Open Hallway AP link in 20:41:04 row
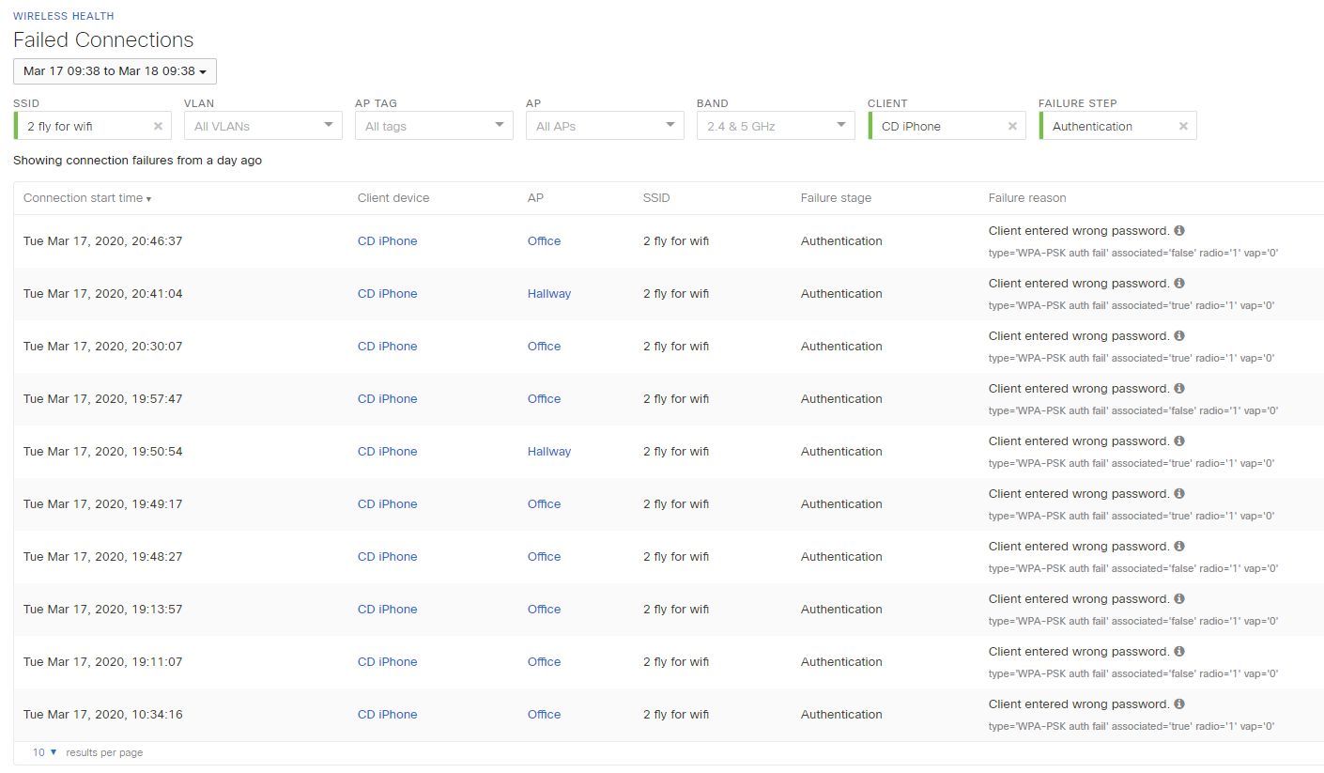The width and height of the screenshot is (1324, 773). (548, 294)
